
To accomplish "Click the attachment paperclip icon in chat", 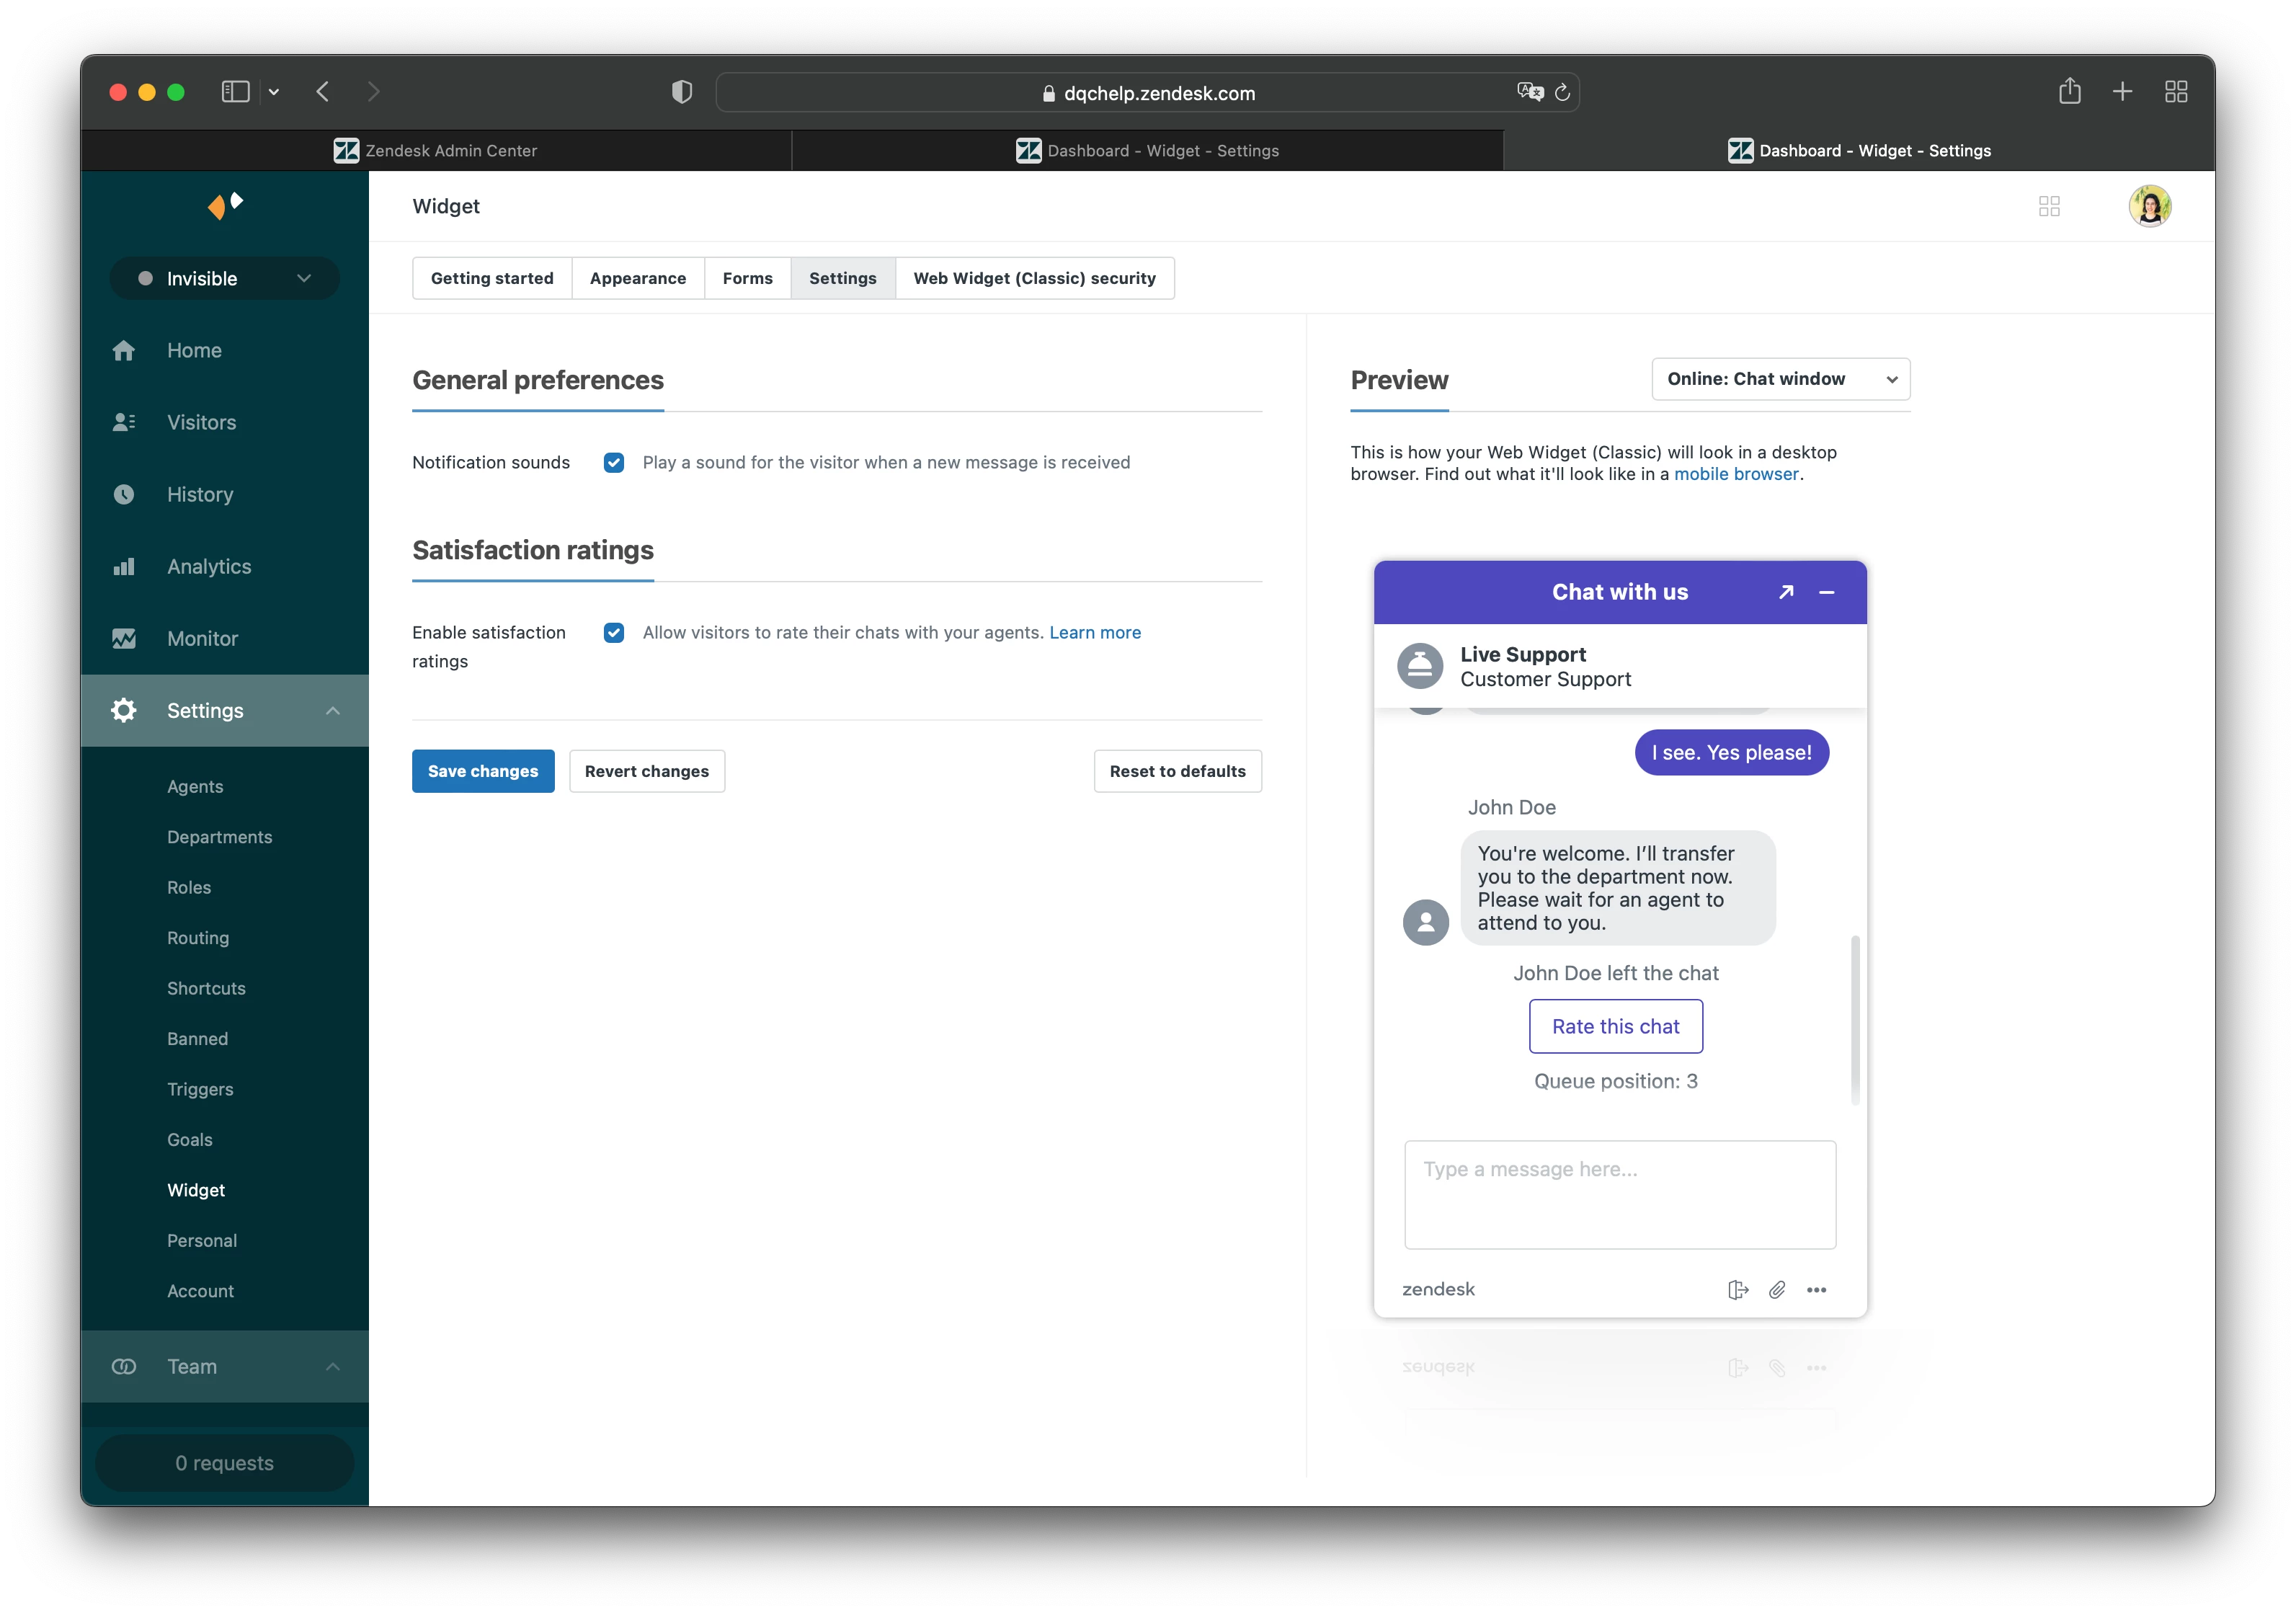I will coord(1777,1290).
